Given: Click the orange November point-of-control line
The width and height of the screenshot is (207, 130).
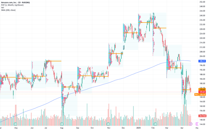Looking at the screenshot, I should tap(116, 53).
